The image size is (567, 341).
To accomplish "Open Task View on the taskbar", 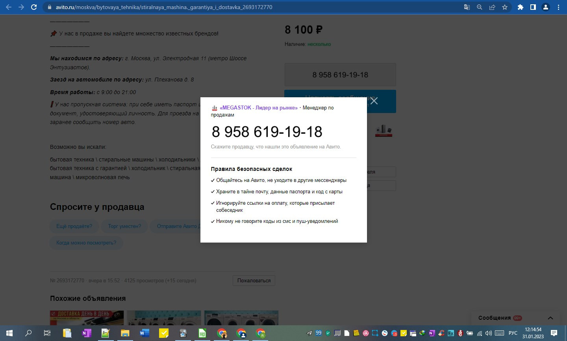I will (47, 333).
